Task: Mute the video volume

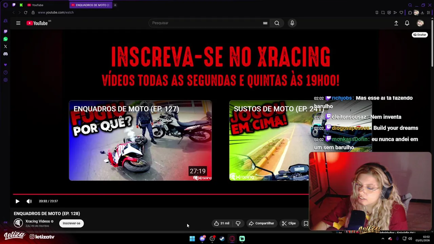Action: click(29, 201)
